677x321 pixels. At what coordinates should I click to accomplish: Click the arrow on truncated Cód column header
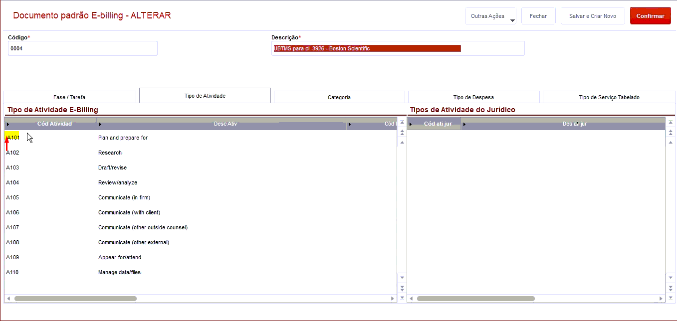(350, 124)
